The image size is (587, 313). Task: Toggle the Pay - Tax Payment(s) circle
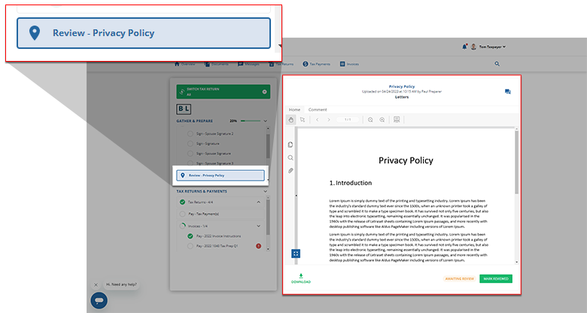[x=182, y=214]
